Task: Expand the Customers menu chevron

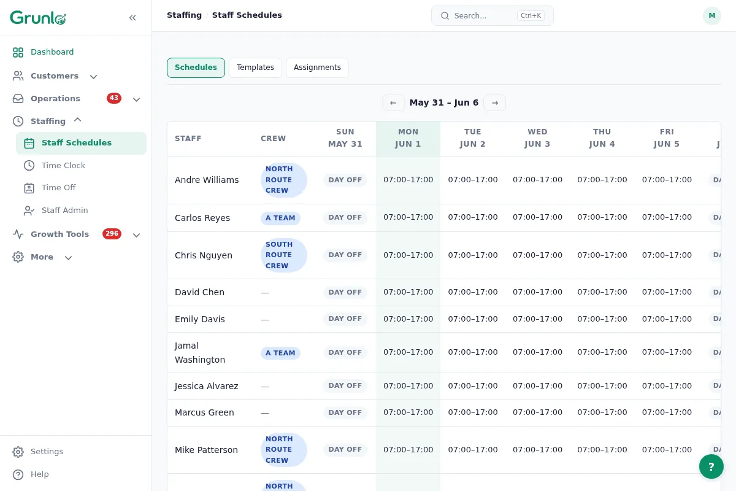Action: click(x=93, y=77)
